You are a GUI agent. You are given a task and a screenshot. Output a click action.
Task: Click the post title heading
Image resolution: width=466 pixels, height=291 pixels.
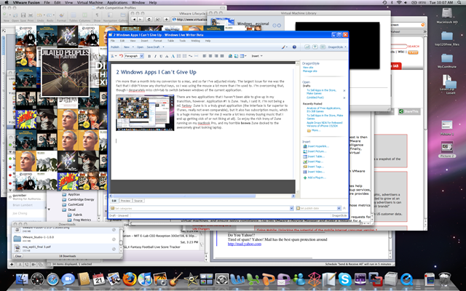[x=156, y=72]
